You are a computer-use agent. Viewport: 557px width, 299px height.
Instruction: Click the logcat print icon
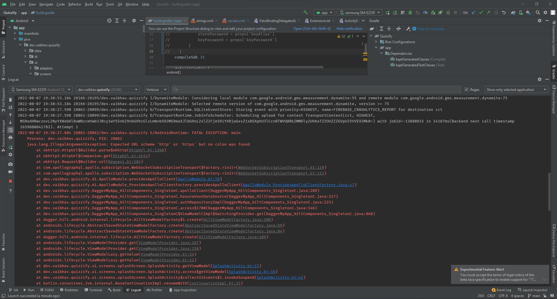click(x=10, y=137)
